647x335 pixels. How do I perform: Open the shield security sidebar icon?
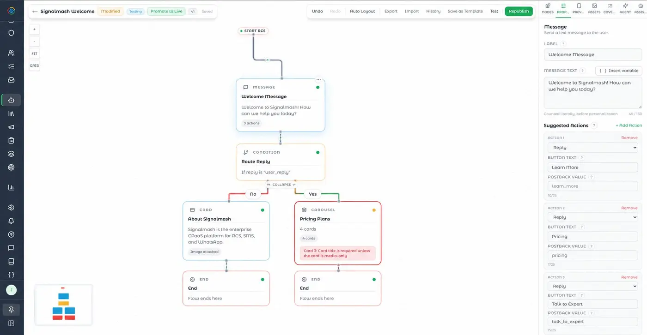click(12, 33)
